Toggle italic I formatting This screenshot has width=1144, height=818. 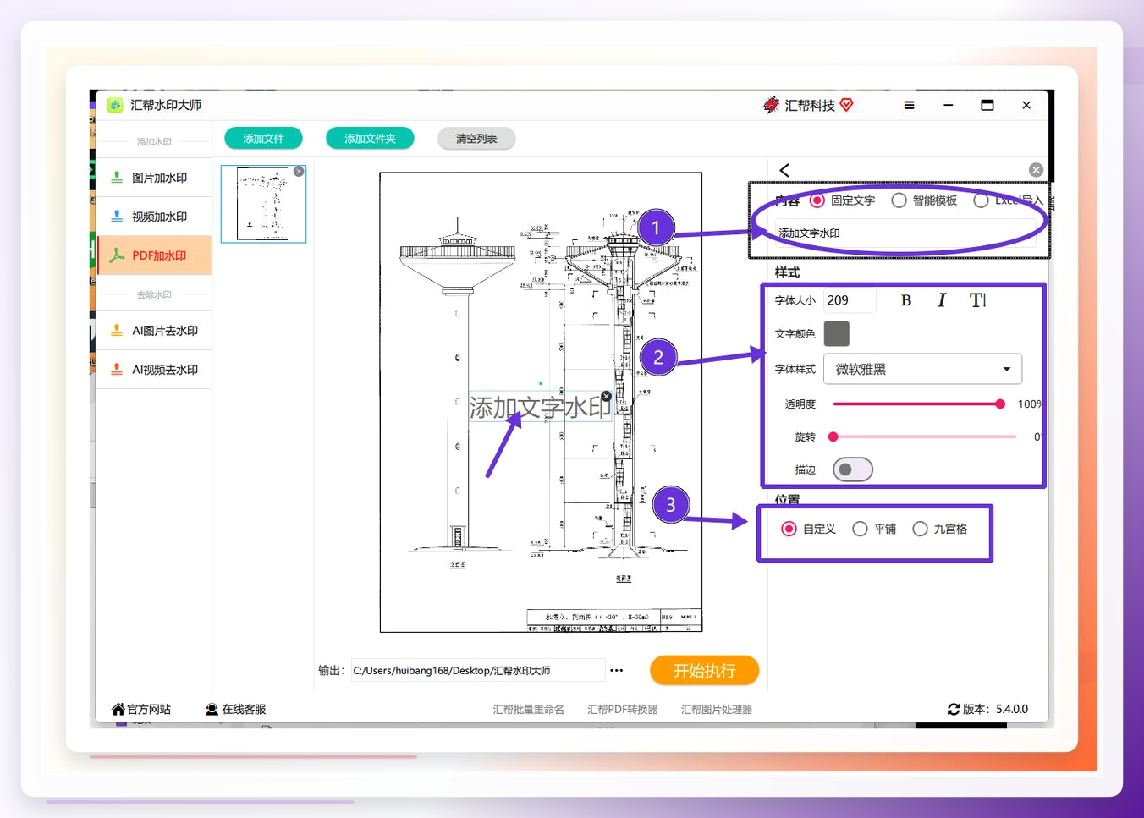click(x=942, y=300)
